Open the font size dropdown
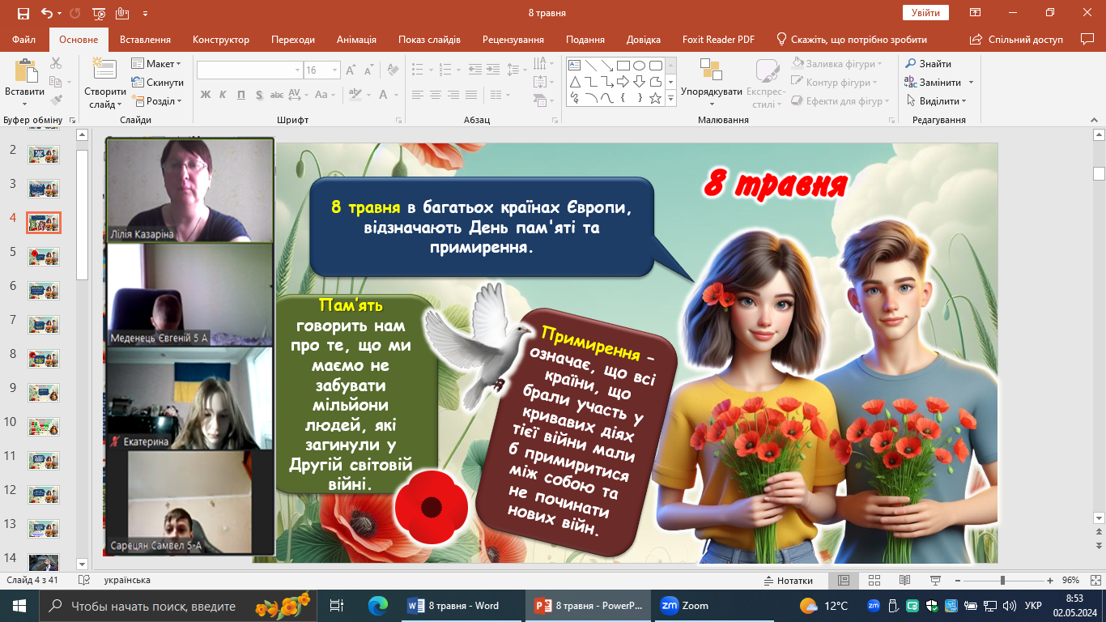Image resolution: width=1106 pixels, height=622 pixels. tap(334, 70)
